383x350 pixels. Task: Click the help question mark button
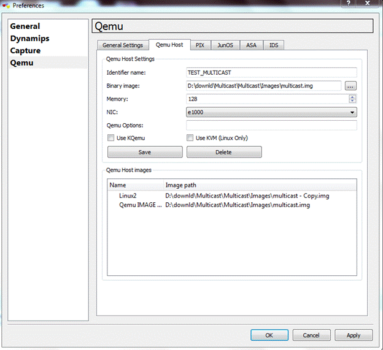[348, 3]
